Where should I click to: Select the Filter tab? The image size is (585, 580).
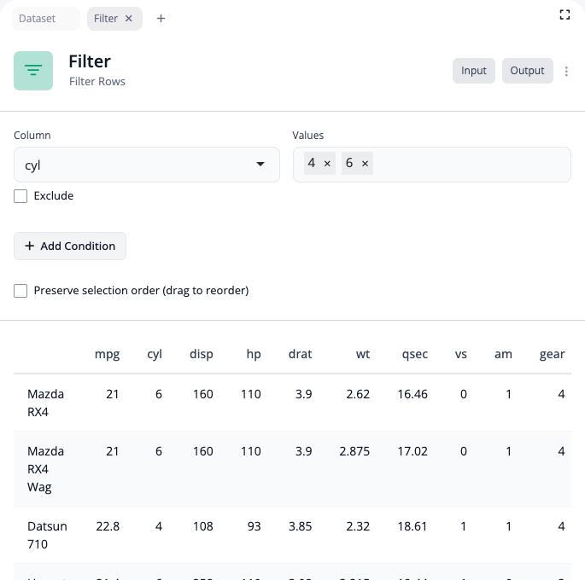[106, 19]
